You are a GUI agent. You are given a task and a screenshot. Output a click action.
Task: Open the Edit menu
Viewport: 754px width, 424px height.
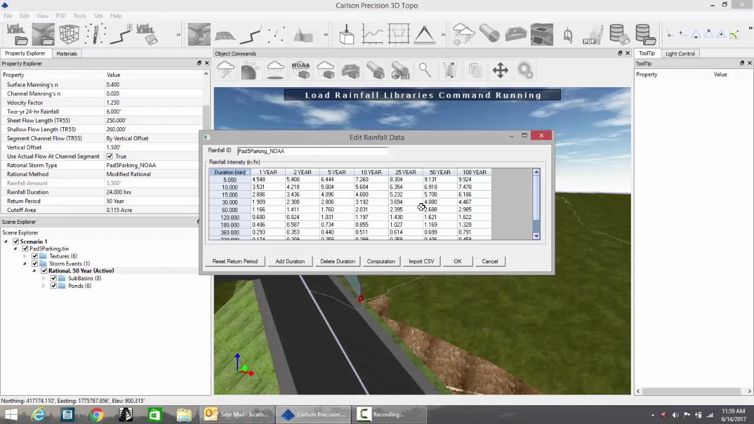pyautogui.click(x=24, y=16)
